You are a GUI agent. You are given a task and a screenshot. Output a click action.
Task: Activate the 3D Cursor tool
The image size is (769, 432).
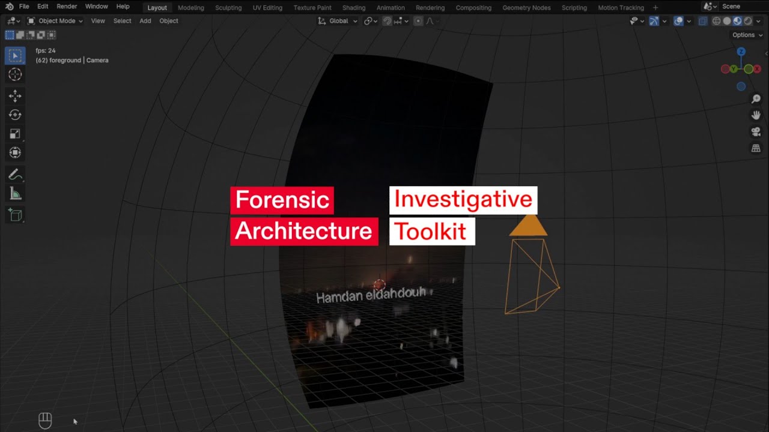tap(15, 74)
